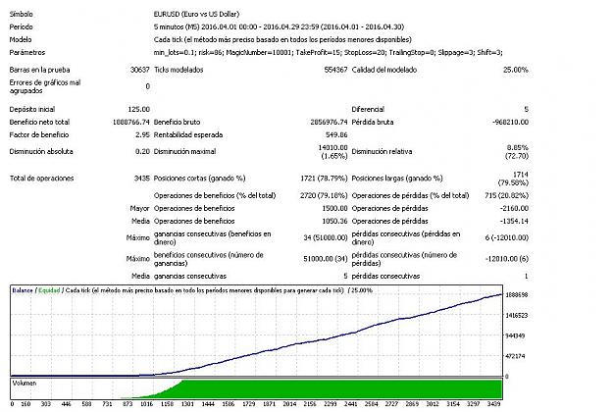Click the Equidad legend label in chart
The width and height of the screenshot is (613, 412).
[x=49, y=290]
